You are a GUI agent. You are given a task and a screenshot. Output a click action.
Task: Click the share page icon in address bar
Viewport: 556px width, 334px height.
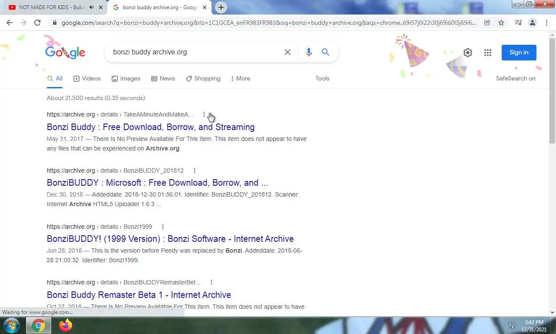coord(487,23)
